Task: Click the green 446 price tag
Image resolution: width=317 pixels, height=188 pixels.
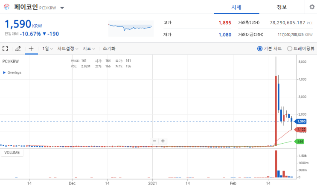Action: click(300, 142)
